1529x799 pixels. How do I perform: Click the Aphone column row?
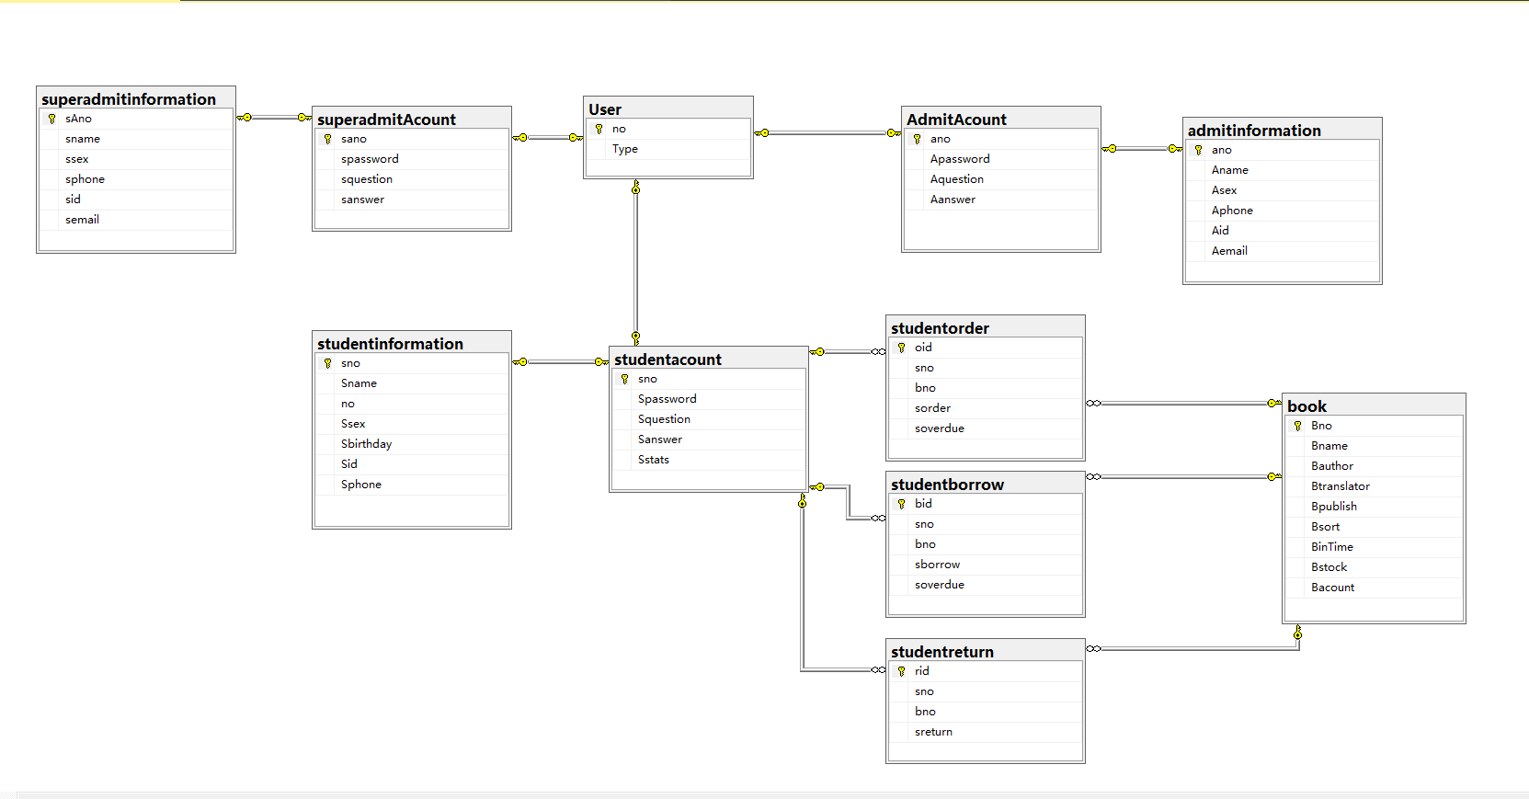coord(1283,211)
